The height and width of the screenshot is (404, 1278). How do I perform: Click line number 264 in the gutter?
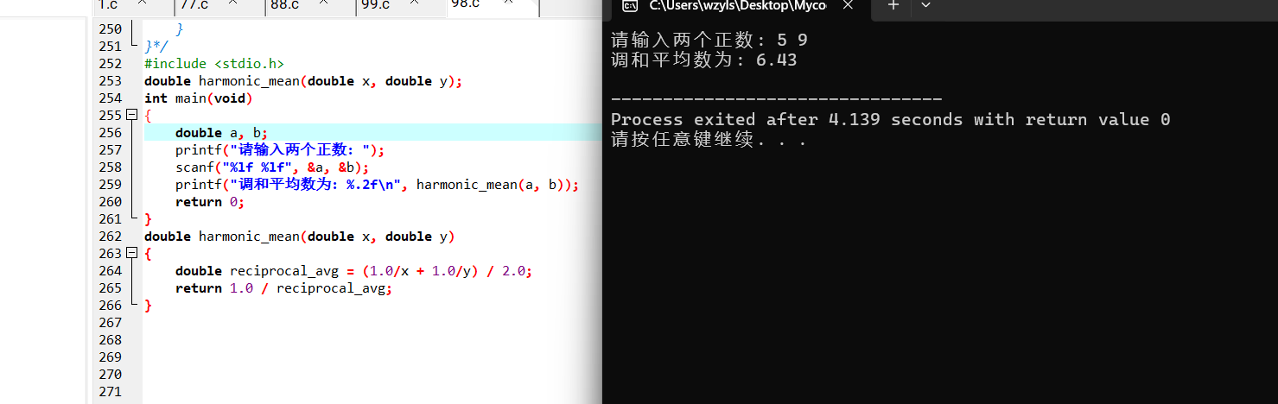click(x=111, y=271)
